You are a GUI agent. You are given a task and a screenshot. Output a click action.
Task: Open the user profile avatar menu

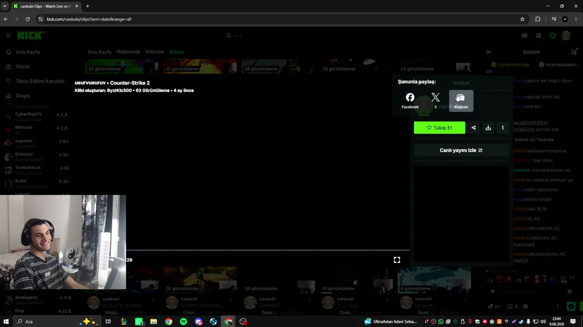[x=566, y=35]
